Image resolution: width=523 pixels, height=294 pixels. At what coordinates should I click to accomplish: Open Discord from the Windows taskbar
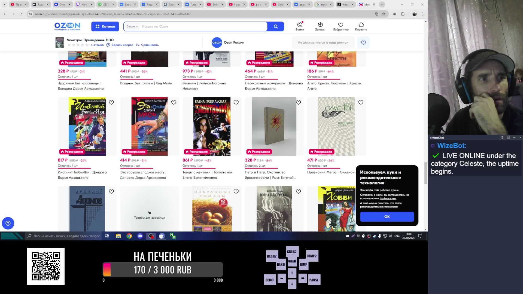pos(140,236)
